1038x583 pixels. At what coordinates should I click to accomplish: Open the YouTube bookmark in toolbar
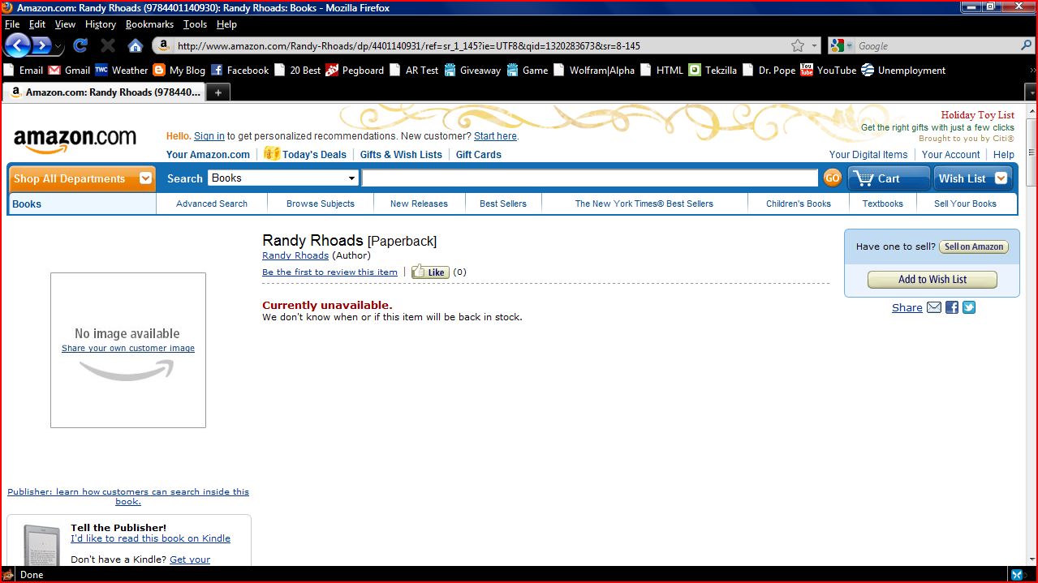click(835, 71)
